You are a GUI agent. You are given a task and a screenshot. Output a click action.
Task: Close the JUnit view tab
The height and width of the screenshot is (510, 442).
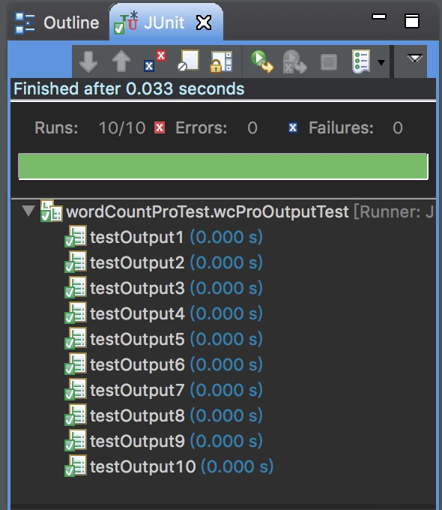[x=204, y=22]
